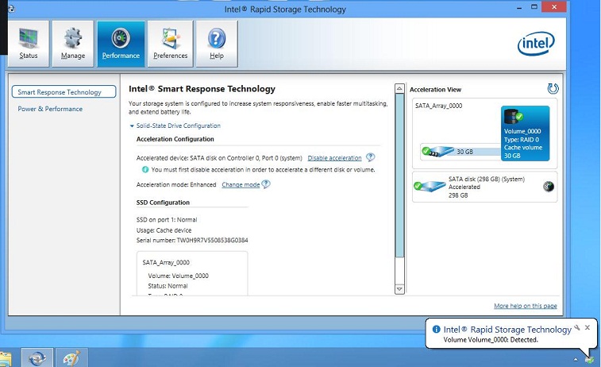The width and height of the screenshot is (601, 367).
Task: Click the scrollbar up arrow
Action: pyautogui.click(x=399, y=89)
